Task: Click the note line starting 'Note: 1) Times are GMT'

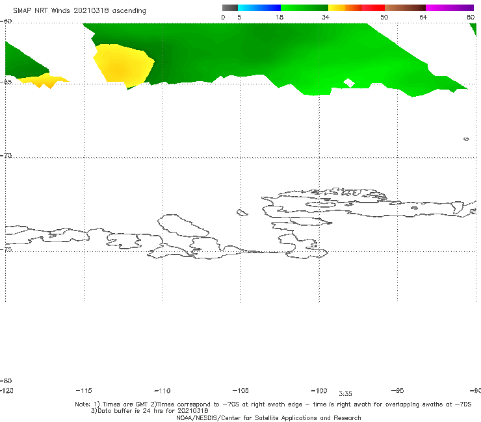Action: tap(273, 404)
